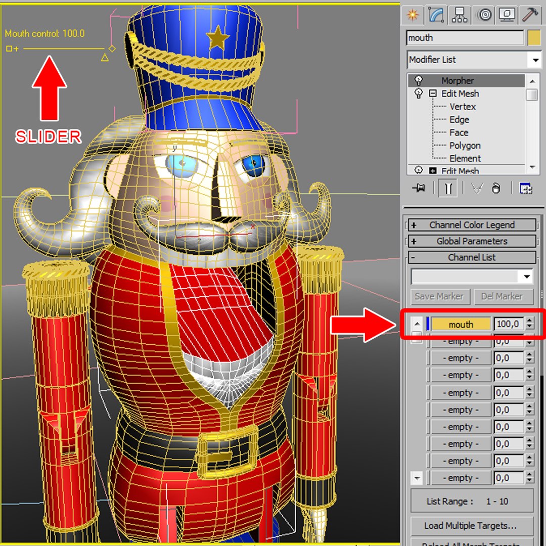This screenshot has width=546, height=546.
Task: Click channel list scroll up arrow
Action: coord(417,324)
